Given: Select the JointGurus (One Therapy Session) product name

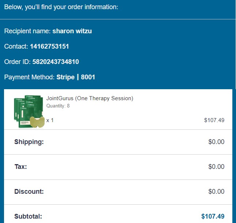Looking at the screenshot, I should tap(90, 98).
